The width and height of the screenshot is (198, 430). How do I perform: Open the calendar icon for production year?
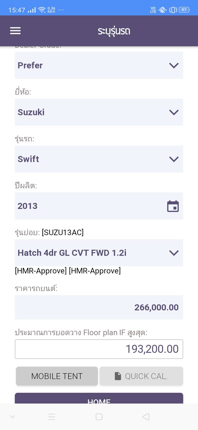tap(173, 206)
